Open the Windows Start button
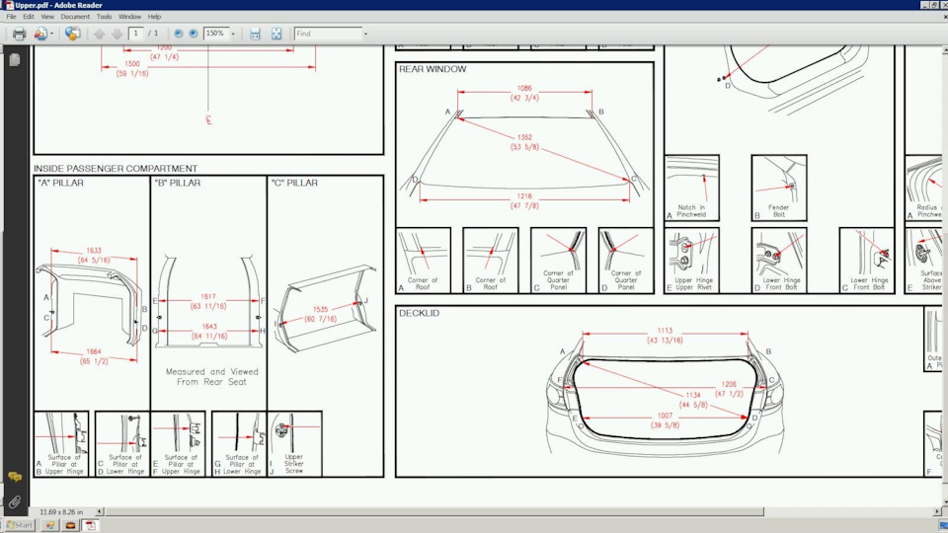Screen dimensions: 948x533 coord(20,525)
